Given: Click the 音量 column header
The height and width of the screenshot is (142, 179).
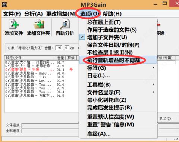Looking at the screenshot, I should (60, 58).
